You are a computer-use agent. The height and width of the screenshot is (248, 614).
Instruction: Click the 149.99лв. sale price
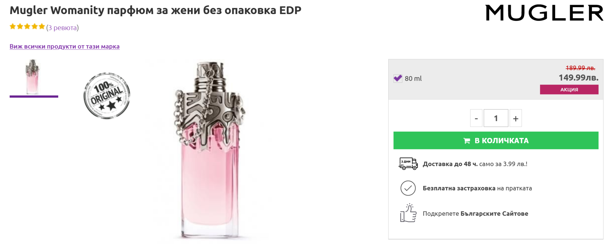578,78
